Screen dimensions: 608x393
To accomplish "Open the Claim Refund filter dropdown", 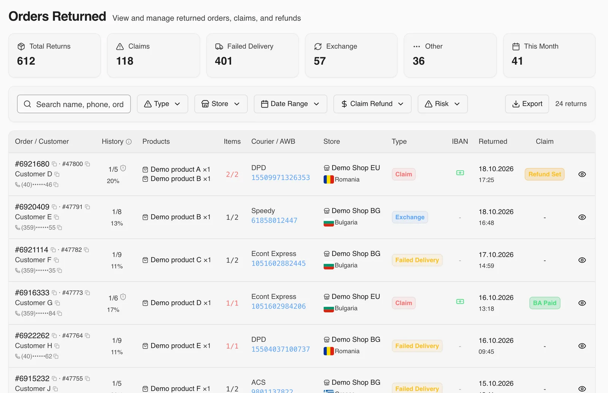I will (372, 104).
